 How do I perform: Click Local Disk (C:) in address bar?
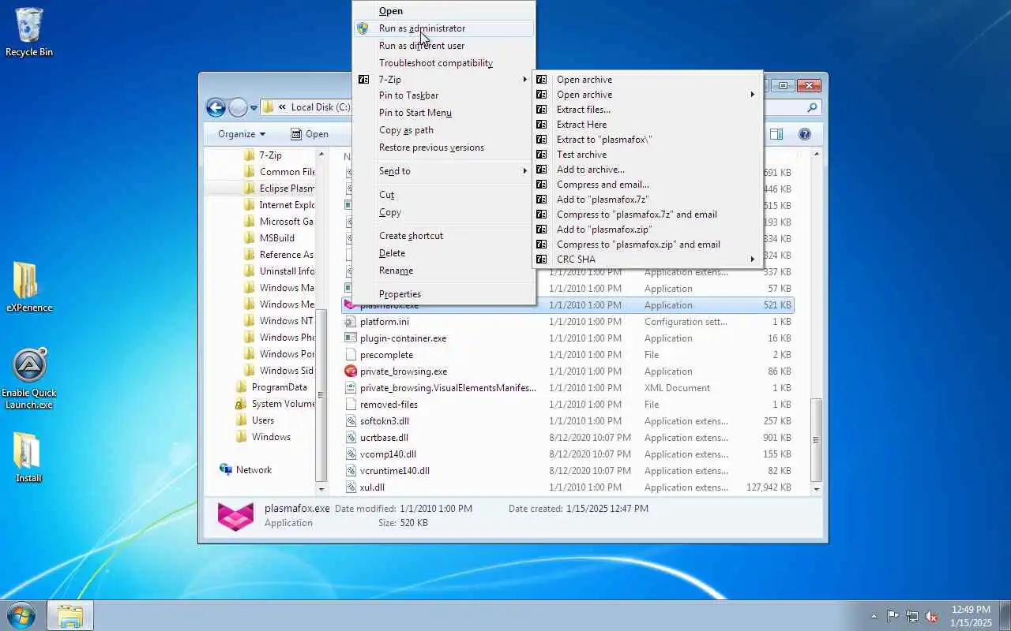(320, 107)
